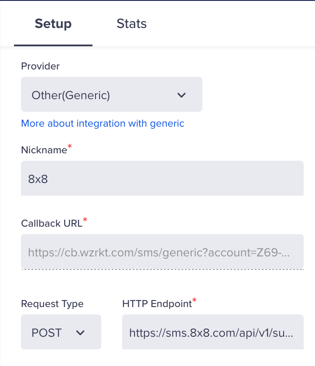
Task: Click the Callback URL field
Action: [162, 252]
